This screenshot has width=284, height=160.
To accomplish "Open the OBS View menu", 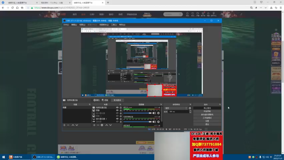I will 82,25.
